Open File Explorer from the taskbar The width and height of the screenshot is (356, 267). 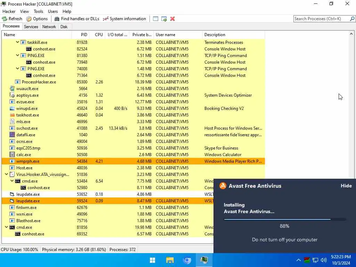pos(170,260)
